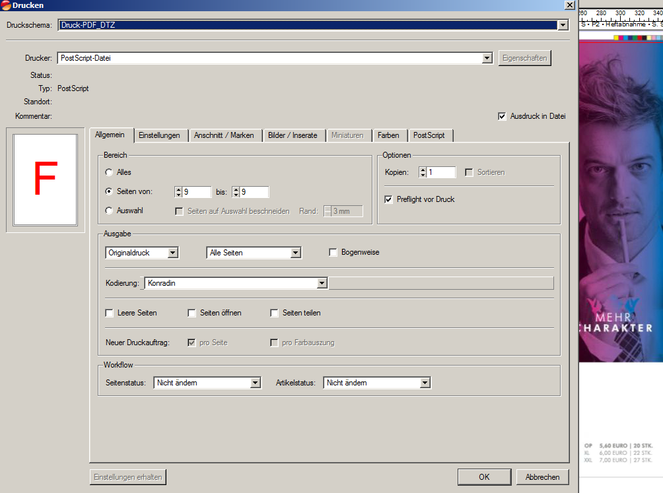The height and width of the screenshot is (493, 663).
Task: Click the Kopien number input field
Action: [x=441, y=172]
